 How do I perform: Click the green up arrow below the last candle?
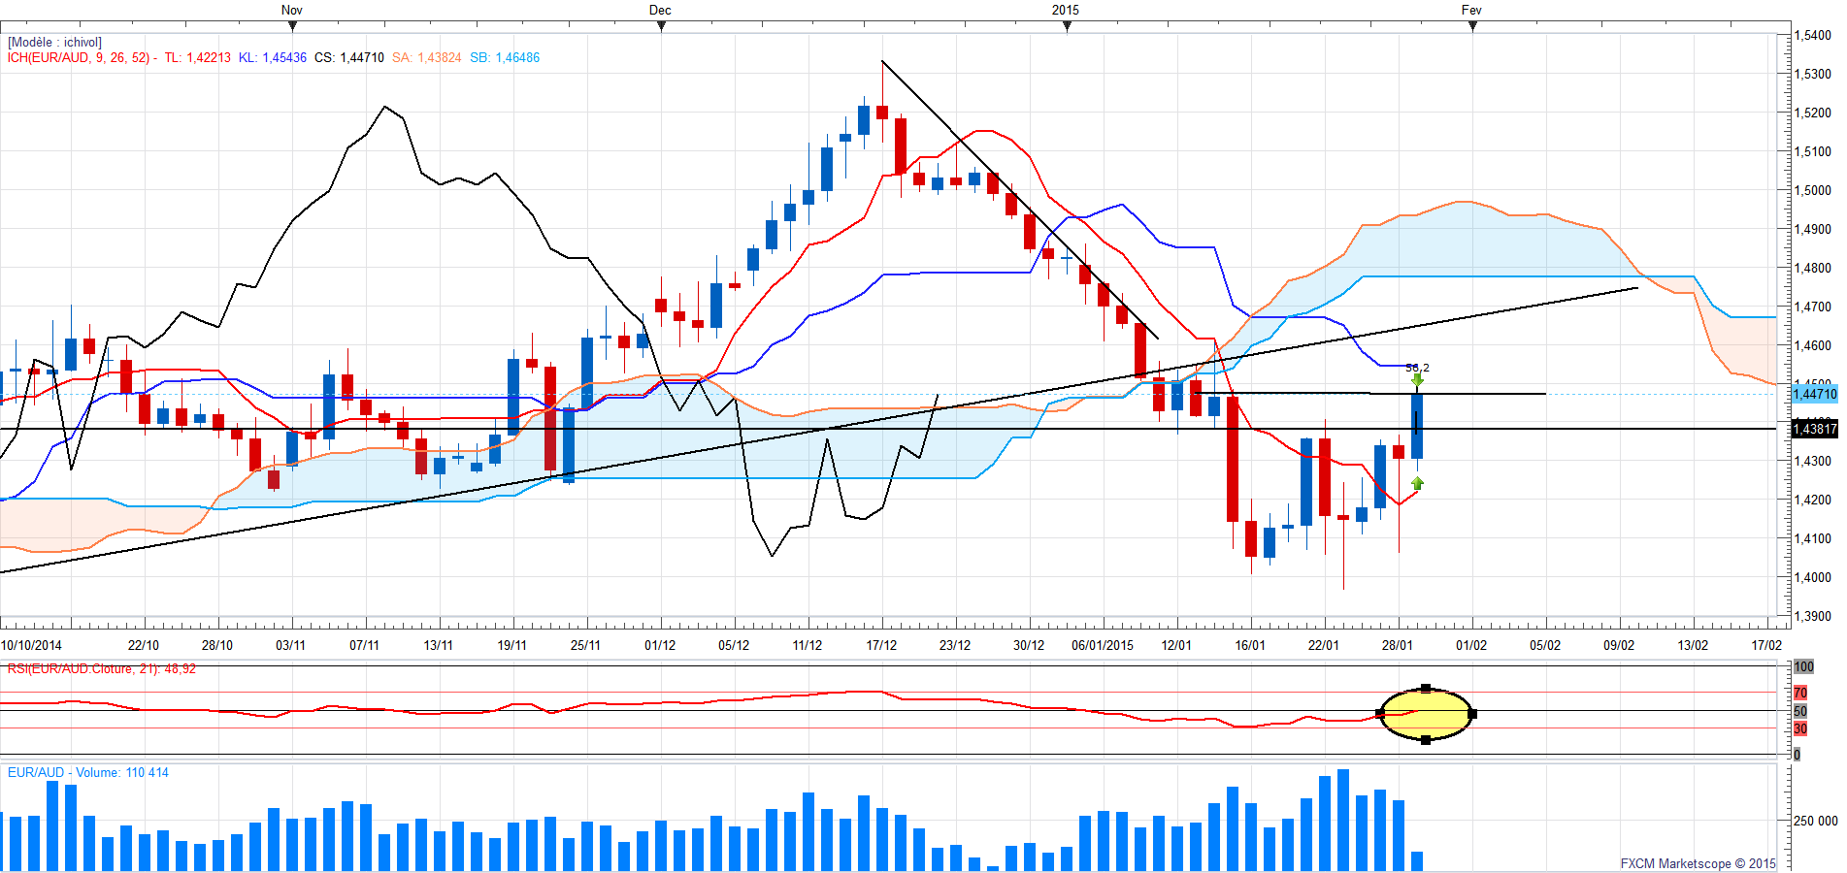tap(1417, 483)
